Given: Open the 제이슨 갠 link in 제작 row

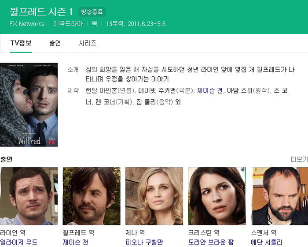Looking at the screenshot, I should [210, 90].
